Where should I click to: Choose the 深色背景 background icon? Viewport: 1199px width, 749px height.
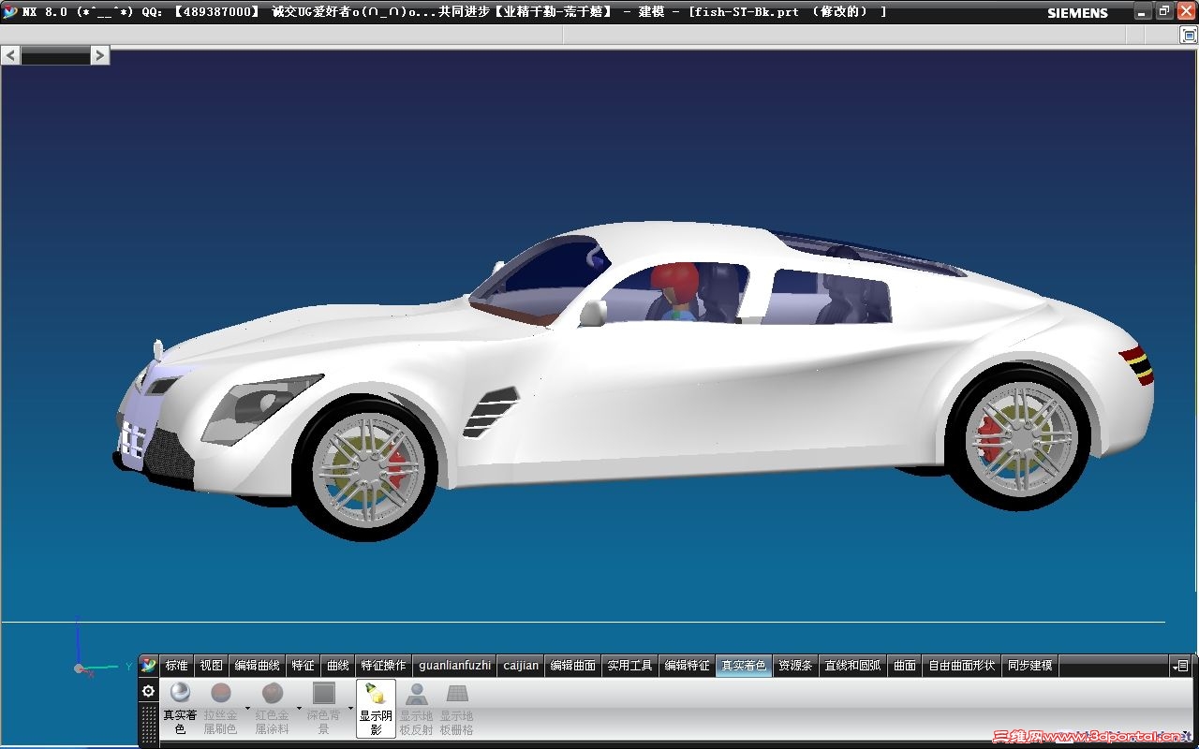coord(324,693)
